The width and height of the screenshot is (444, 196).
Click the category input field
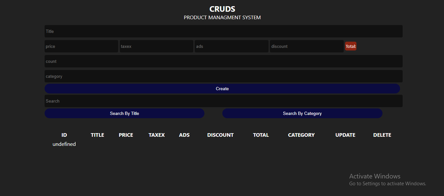223,76
